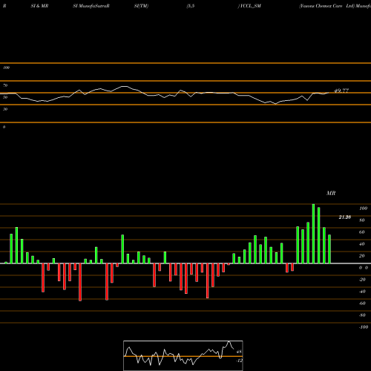The height and width of the screenshot is (371, 371).
Task: Click the 70 level label on RSI axis
Action: pos(5,85)
